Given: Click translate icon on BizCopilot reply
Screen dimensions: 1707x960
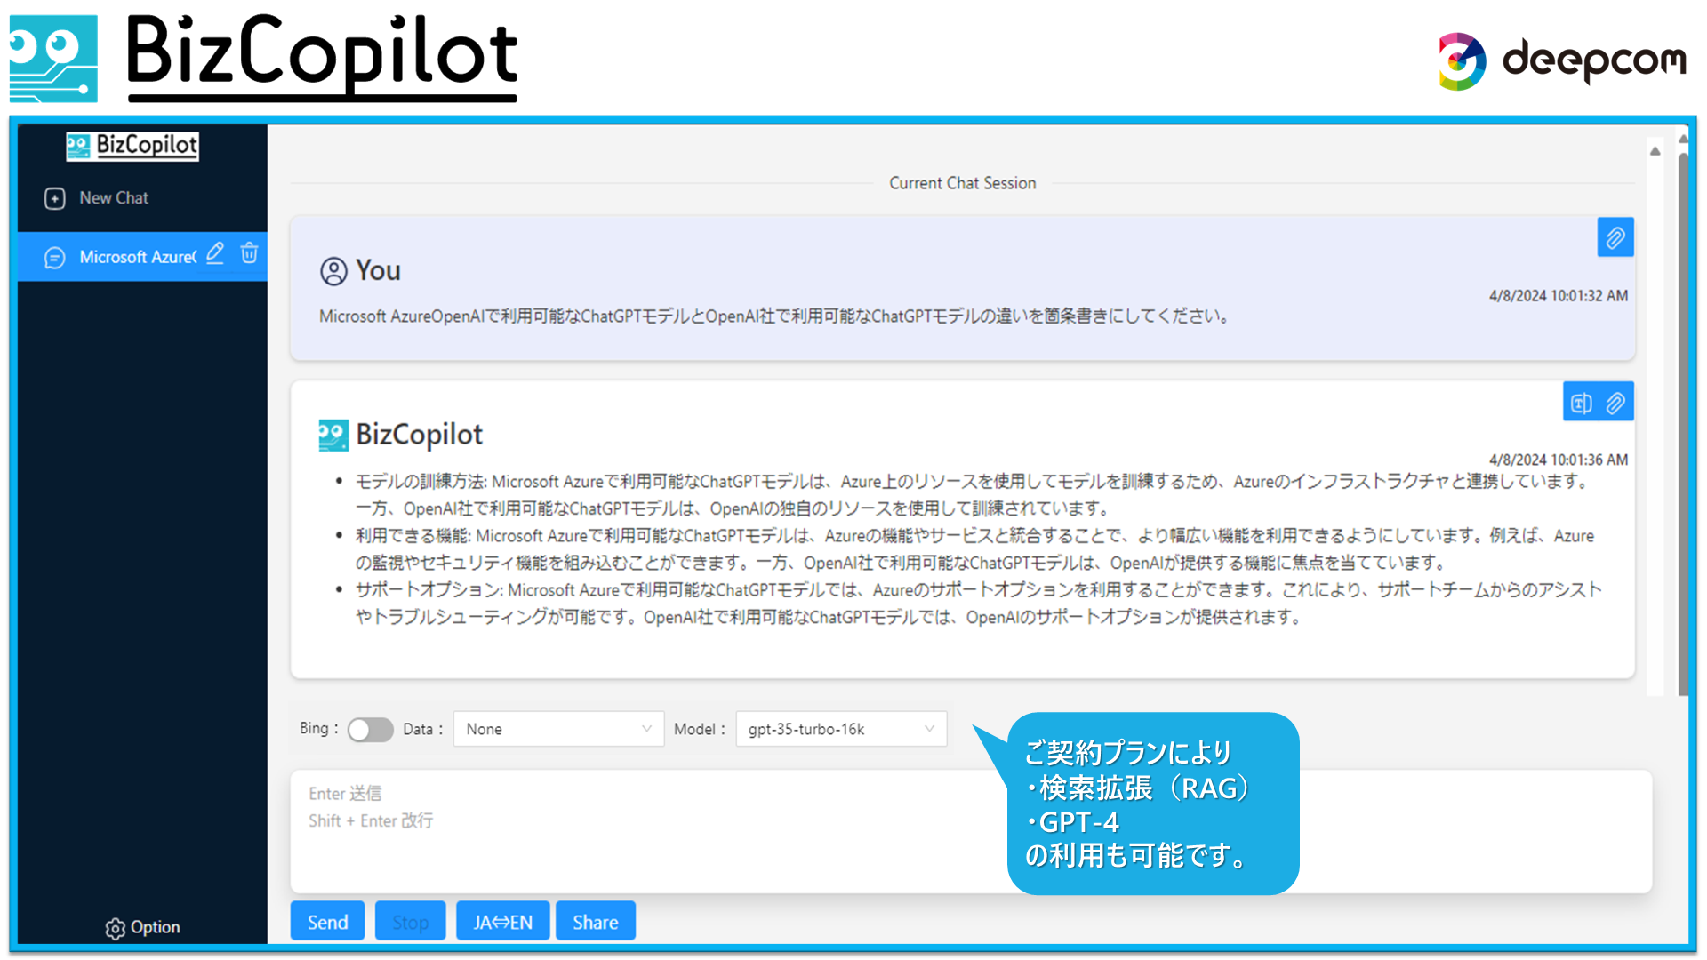Looking at the screenshot, I should (x=1581, y=403).
